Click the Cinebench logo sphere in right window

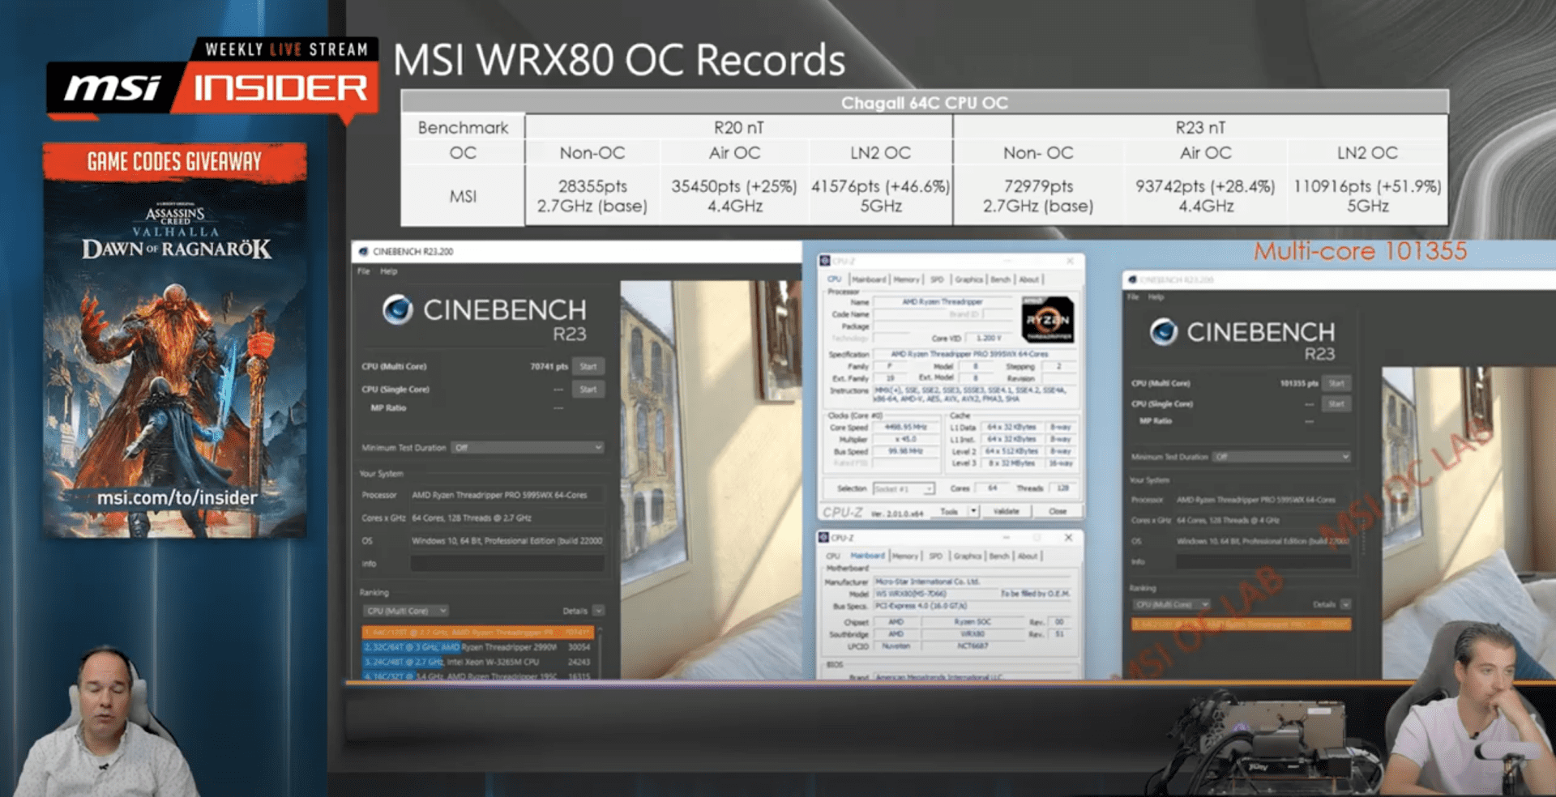coord(1164,331)
